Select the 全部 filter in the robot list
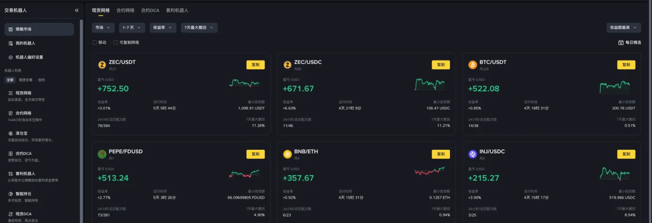The height and width of the screenshot is (223, 652). tap(10, 80)
